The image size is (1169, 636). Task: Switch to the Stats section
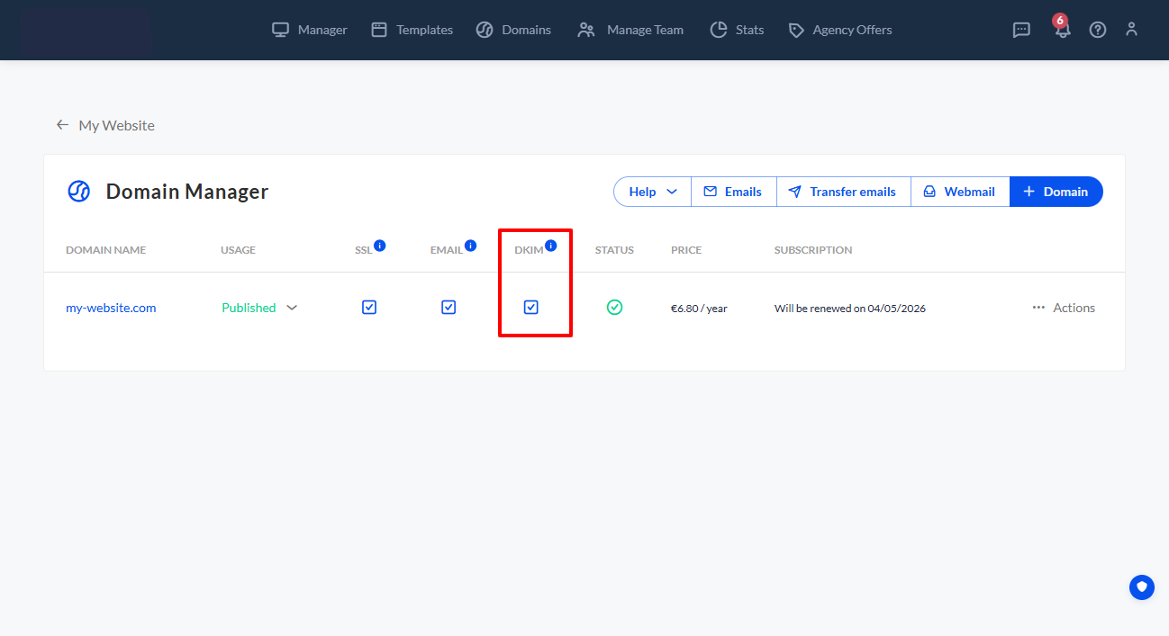coord(737,30)
